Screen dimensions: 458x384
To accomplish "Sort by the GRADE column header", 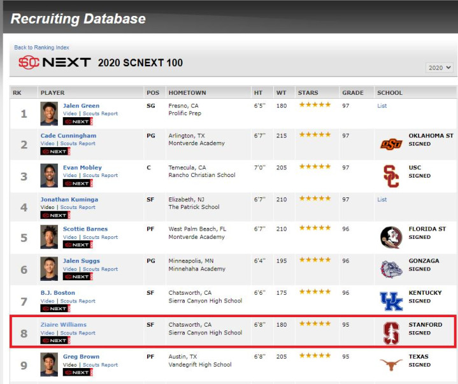I will tap(352, 92).
